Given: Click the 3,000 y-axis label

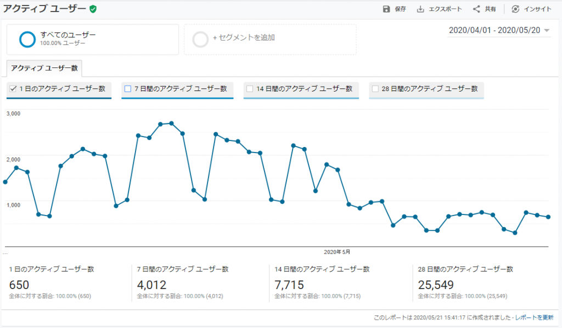Looking at the screenshot, I should pyautogui.click(x=13, y=114).
